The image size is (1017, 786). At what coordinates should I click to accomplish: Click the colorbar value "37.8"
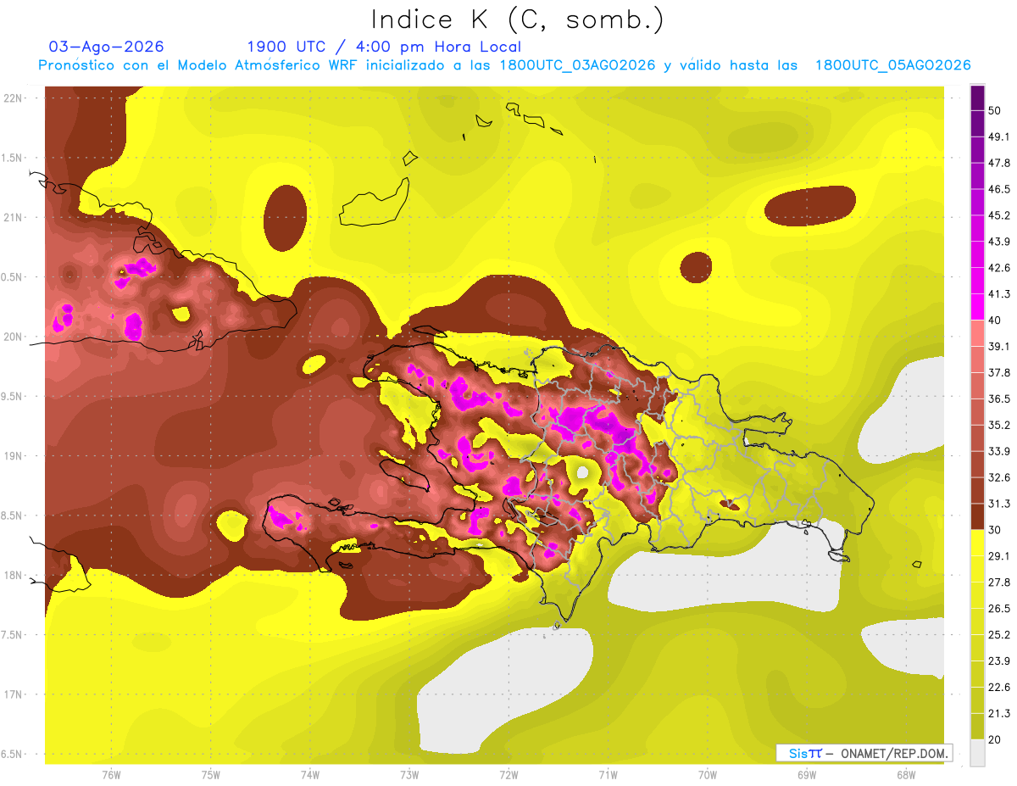pos(998,373)
